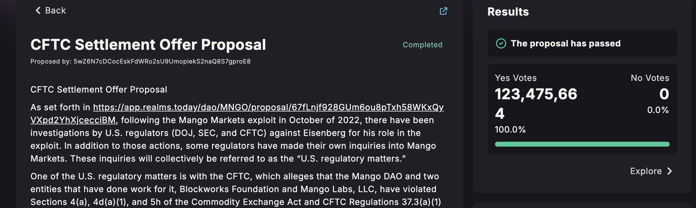Click "The proposal has passed" banner text

565,44
